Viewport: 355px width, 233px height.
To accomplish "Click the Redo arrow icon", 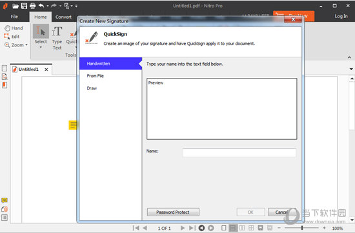I will pyautogui.click(x=54, y=6).
